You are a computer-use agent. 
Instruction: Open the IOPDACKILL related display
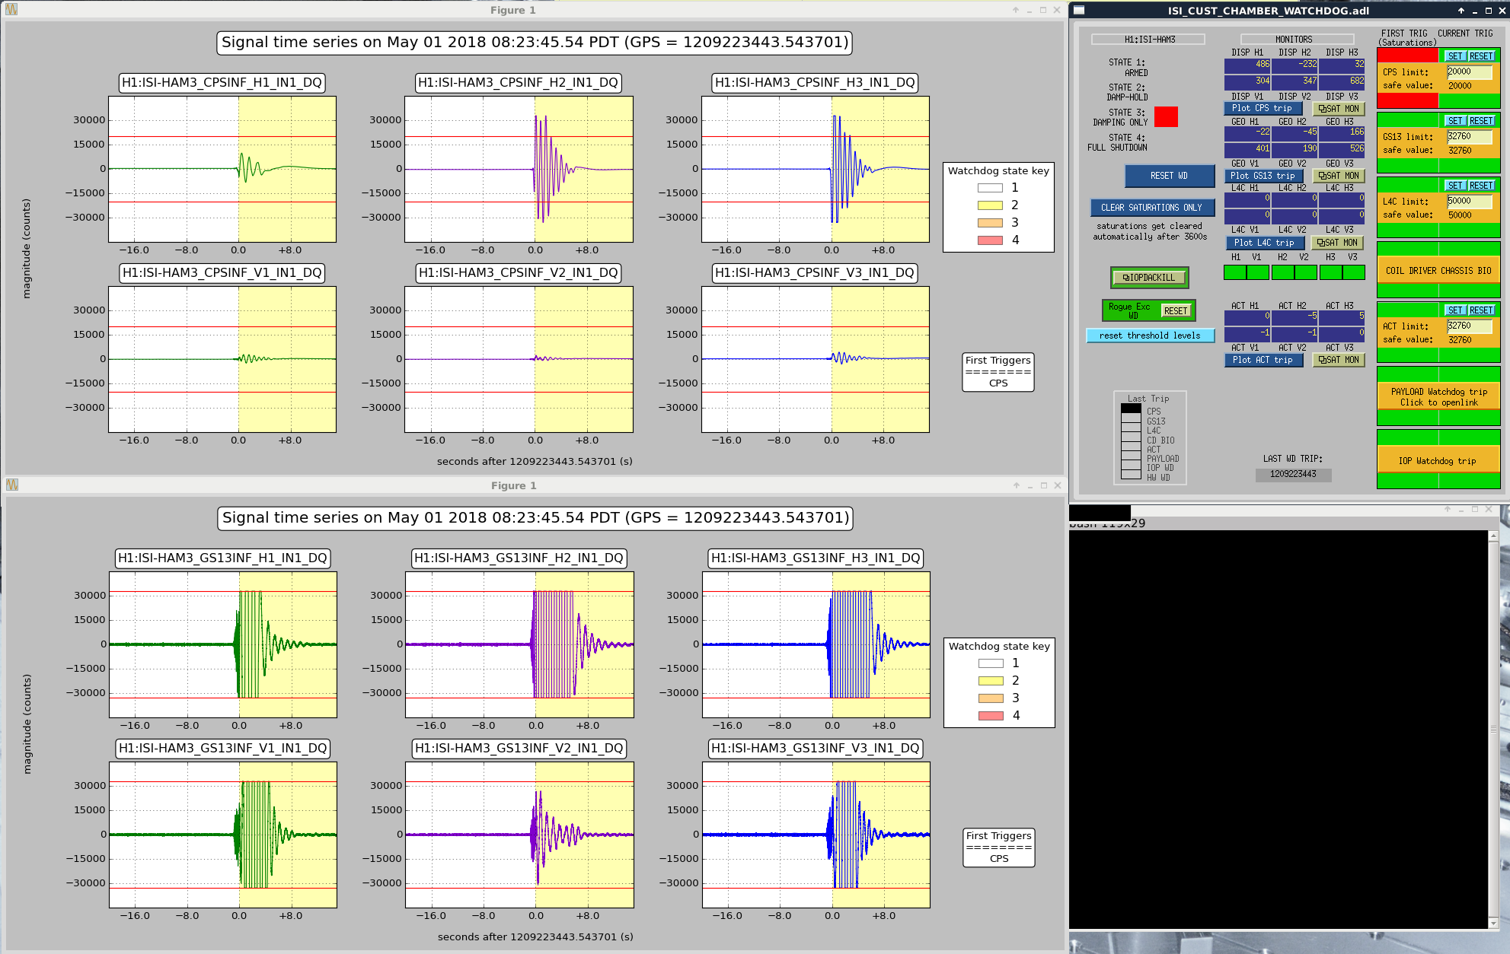coord(1149,278)
